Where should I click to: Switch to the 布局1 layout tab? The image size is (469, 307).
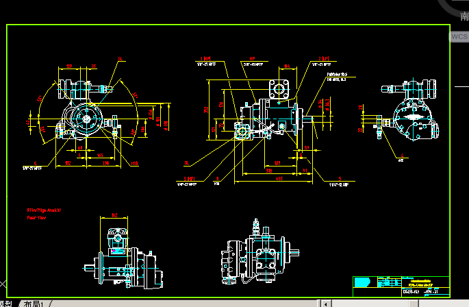[34, 304]
